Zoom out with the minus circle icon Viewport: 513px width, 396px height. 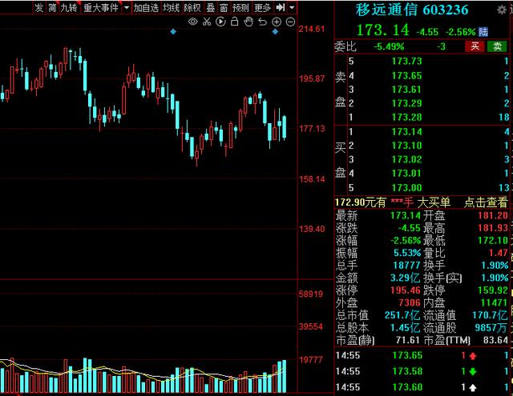coord(290,22)
